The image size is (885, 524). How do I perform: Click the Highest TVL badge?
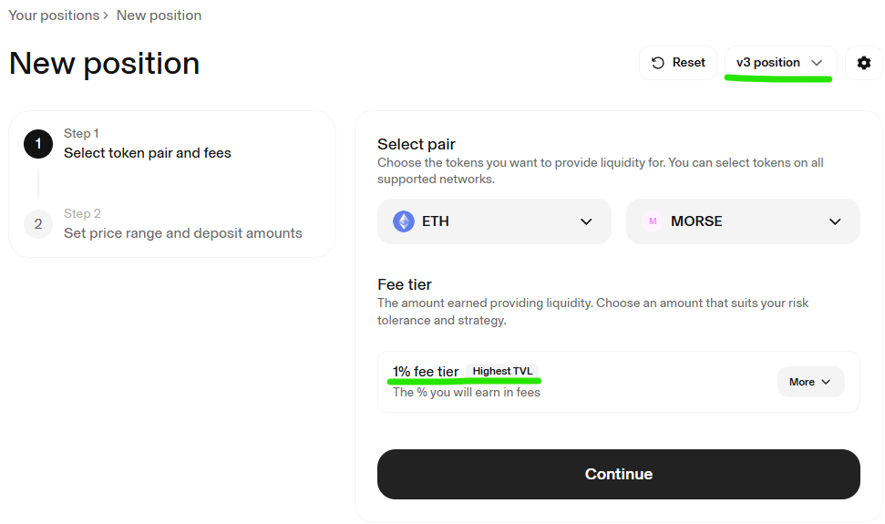(x=502, y=371)
